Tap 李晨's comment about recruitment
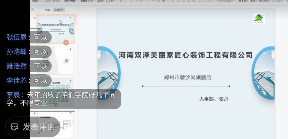 [64, 99]
